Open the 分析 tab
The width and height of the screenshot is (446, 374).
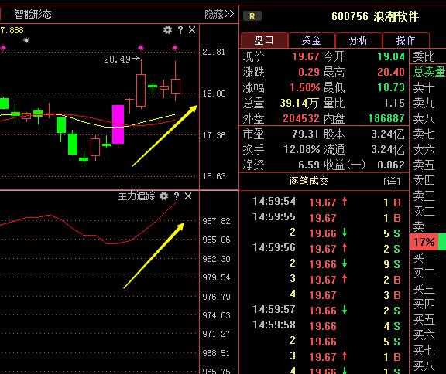(x=359, y=41)
